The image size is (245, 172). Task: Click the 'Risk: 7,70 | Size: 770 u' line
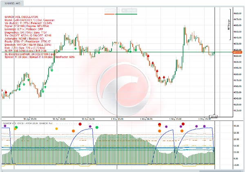[x=25, y=48]
